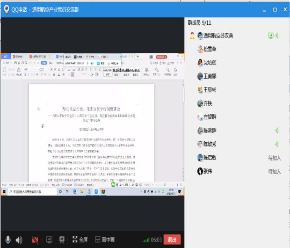Click 张伟's penguin avatar icon
Image resolution: width=290 pixels, height=248 pixels.
click(x=200, y=171)
